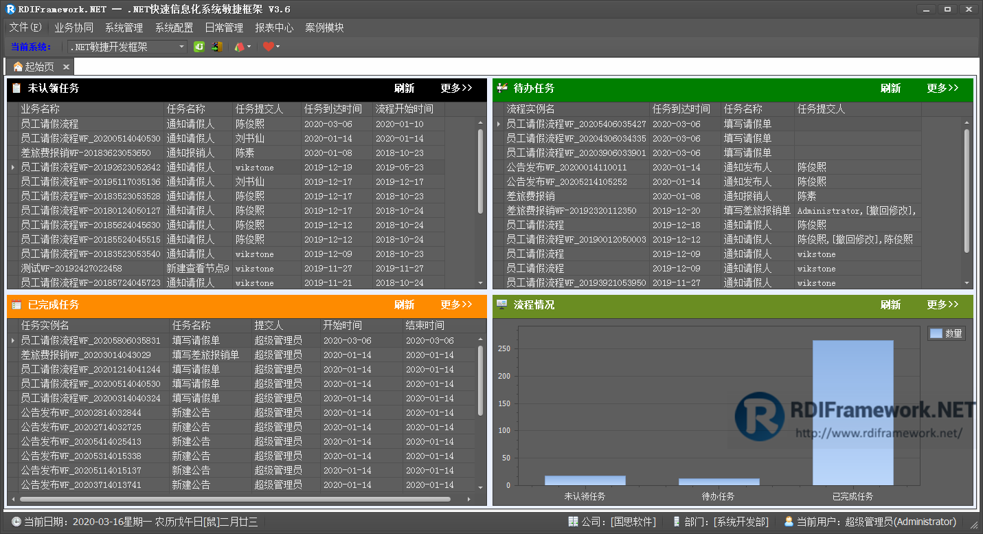Select the row 测试WF-20192427022458
This screenshot has height=534, width=983.
(226, 269)
